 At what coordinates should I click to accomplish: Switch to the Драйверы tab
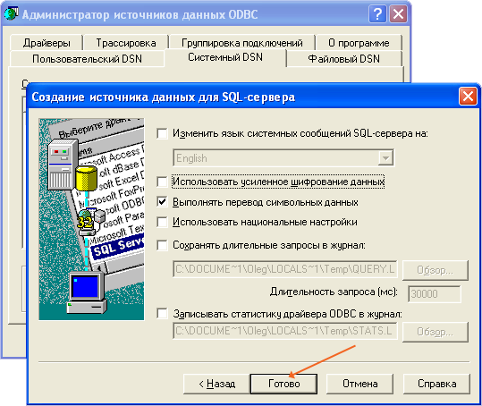coord(47,43)
